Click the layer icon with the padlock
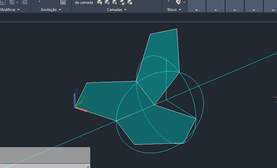 [x=122, y=2]
